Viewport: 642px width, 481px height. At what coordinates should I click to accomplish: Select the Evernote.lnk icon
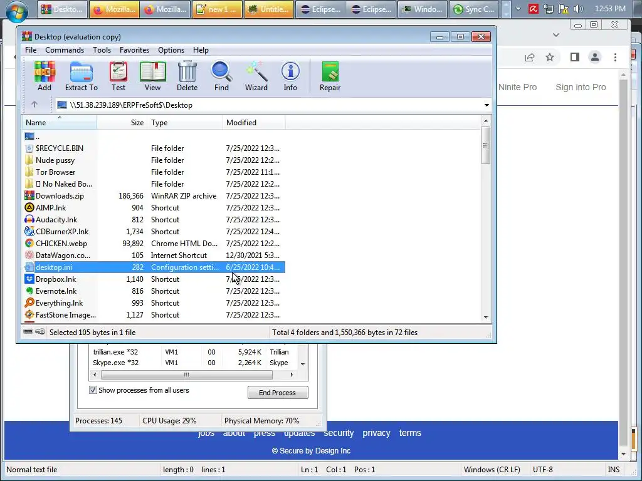tap(29, 291)
